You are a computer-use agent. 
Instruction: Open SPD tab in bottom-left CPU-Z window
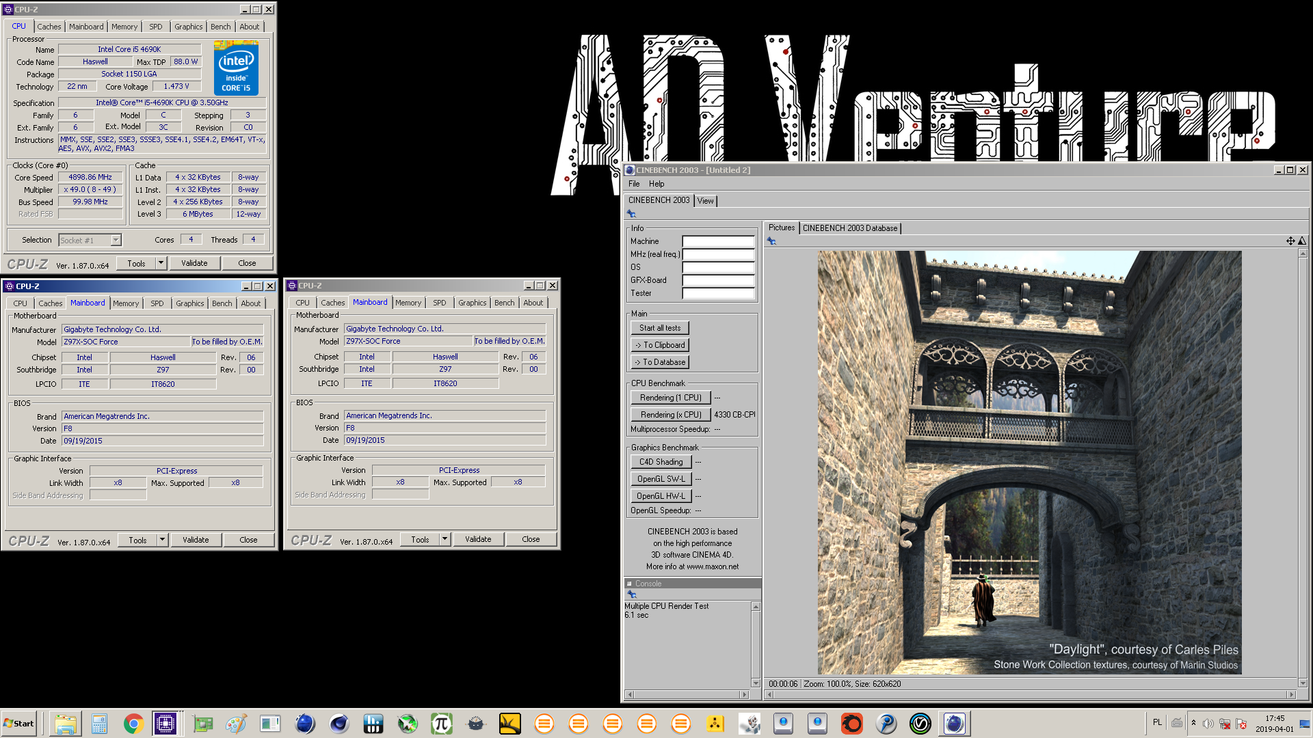click(157, 303)
